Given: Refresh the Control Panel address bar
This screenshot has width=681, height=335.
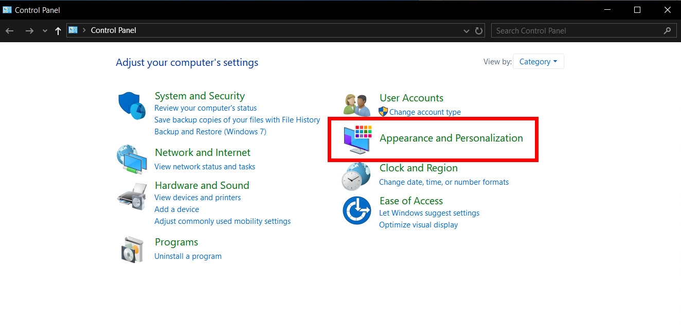Looking at the screenshot, I should pos(479,31).
